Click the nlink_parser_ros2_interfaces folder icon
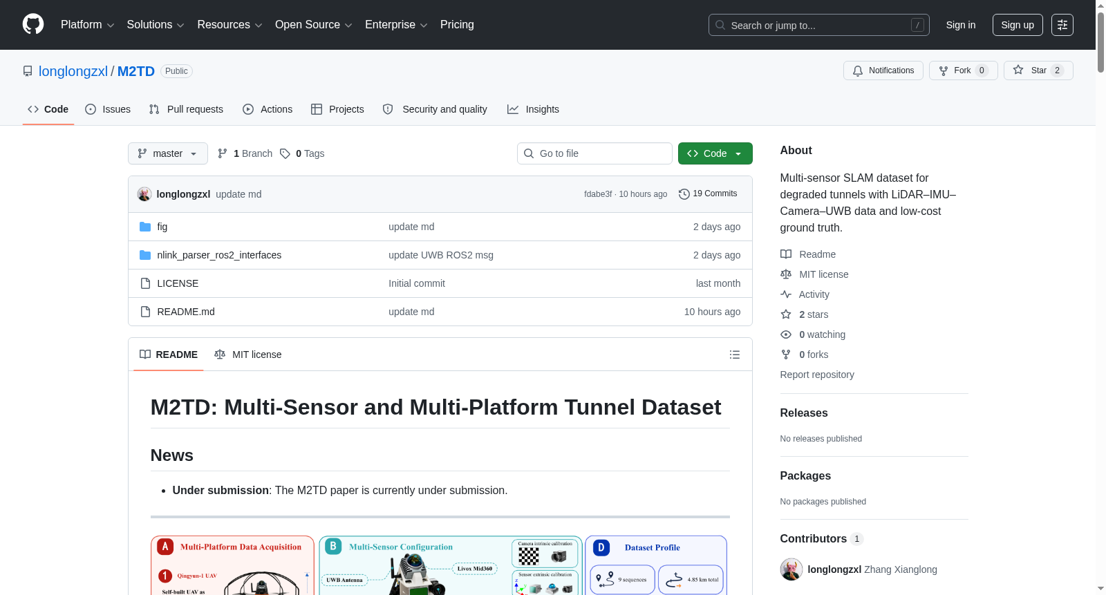This screenshot has height=595, width=1106. [x=145, y=255]
